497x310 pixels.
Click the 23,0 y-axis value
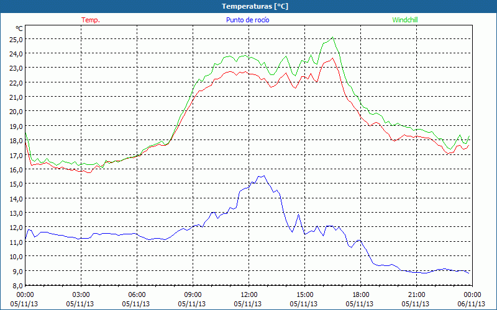coord(17,68)
